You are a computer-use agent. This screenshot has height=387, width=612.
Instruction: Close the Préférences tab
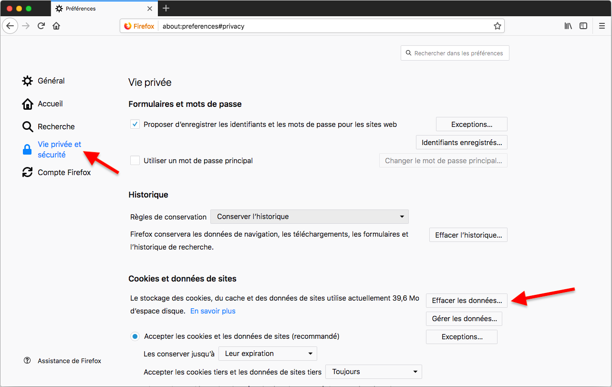coord(150,9)
